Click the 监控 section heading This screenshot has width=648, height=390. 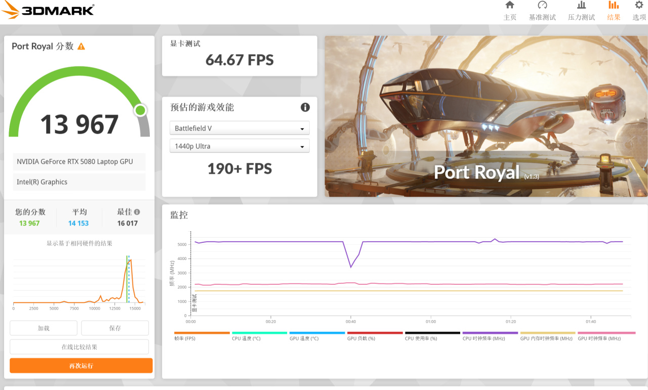(179, 215)
